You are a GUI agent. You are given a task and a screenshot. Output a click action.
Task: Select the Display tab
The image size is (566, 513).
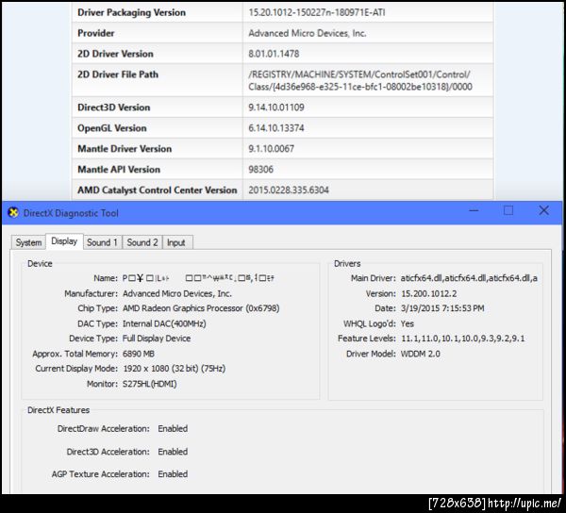pyautogui.click(x=64, y=241)
